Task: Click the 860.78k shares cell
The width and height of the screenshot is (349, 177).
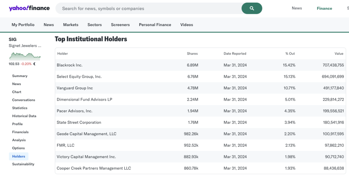Action: tap(191, 168)
